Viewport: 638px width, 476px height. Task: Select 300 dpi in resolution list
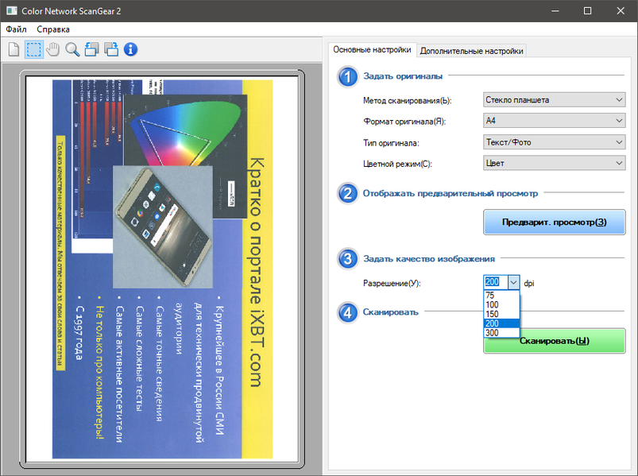tap(501, 333)
